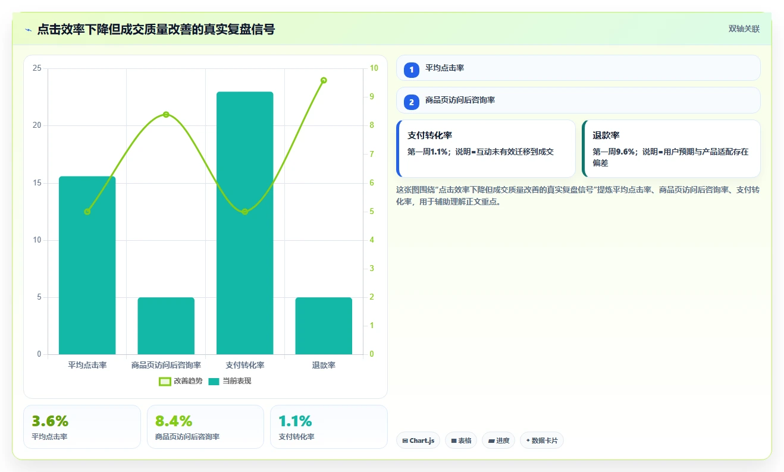Open the 商品页访问后咨询率 list row
The image size is (784, 472).
coord(578,100)
